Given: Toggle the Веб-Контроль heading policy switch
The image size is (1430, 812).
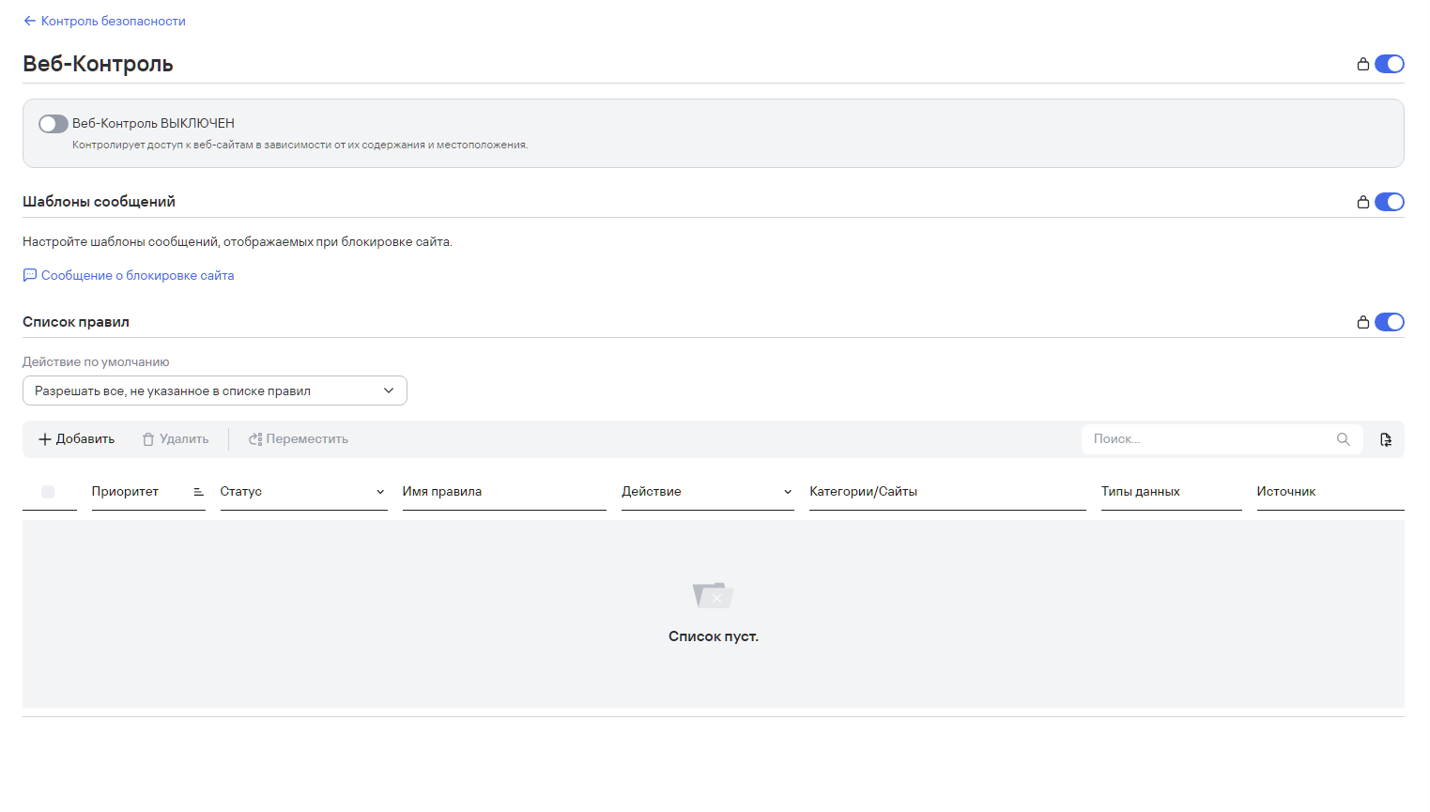Looking at the screenshot, I should pyautogui.click(x=1390, y=64).
